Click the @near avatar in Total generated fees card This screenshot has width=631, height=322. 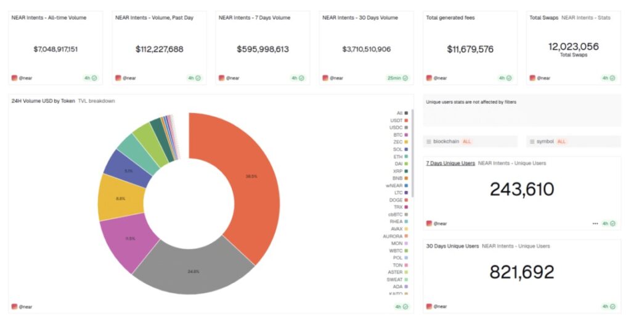click(x=429, y=78)
